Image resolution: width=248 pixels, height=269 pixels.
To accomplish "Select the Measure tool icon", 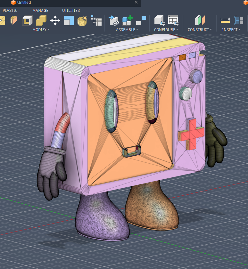I will (x=225, y=20).
